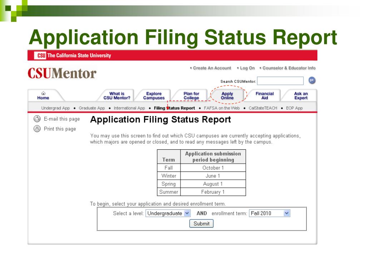
Task: Click into the Search CSUMentor field
Action: pos(280,81)
